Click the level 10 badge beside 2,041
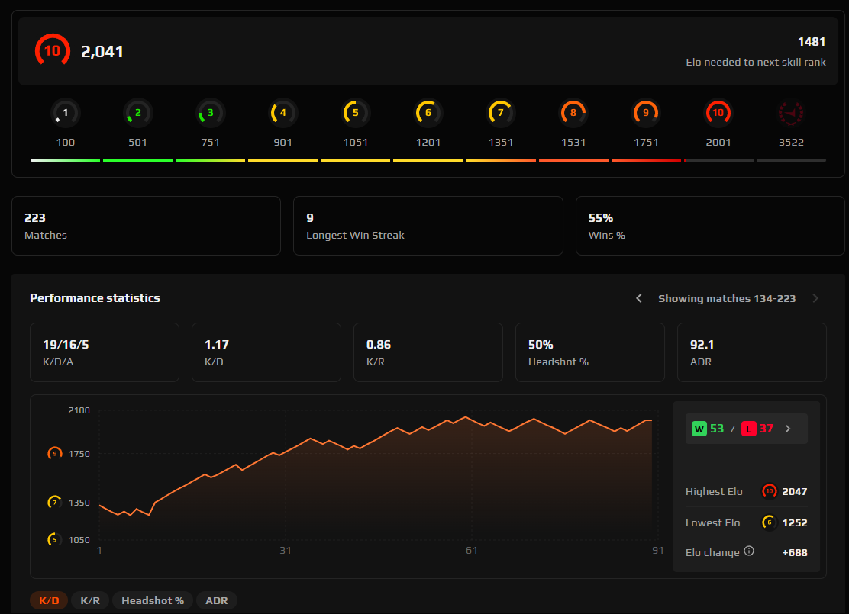Image resolution: width=849 pixels, height=614 pixels. [x=51, y=50]
